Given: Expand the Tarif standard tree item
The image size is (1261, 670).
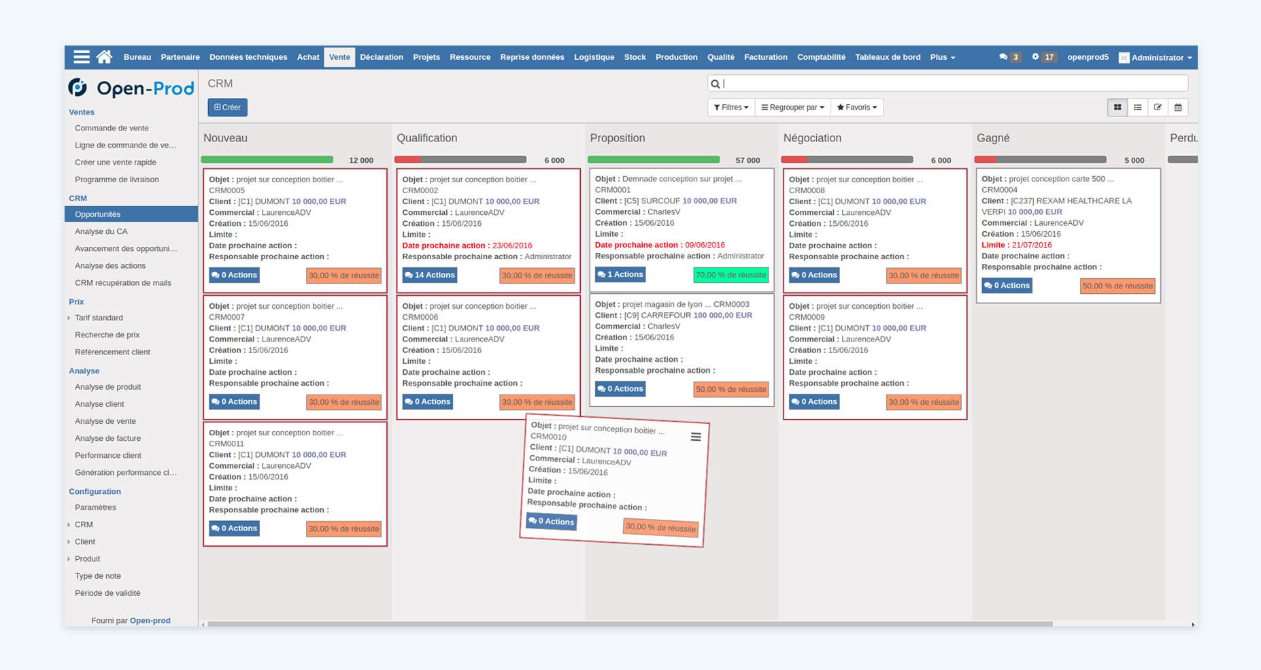Looking at the screenshot, I should pyautogui.click(x=69, y=318).
